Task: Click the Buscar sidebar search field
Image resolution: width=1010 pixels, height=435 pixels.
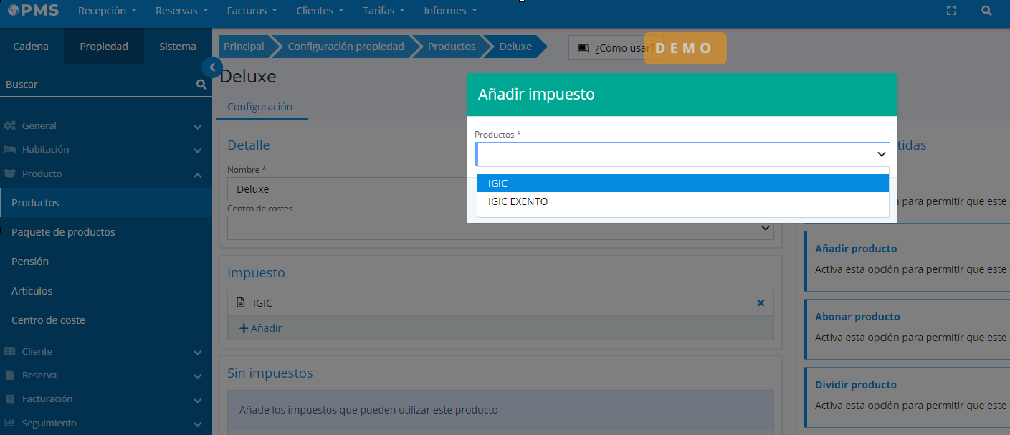Action: (97, 85)
